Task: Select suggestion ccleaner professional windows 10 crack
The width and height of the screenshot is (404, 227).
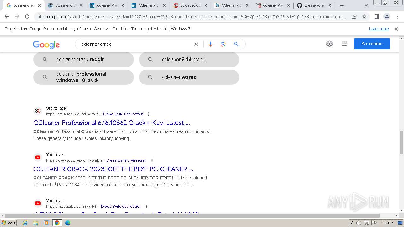Action: point(84,77)
